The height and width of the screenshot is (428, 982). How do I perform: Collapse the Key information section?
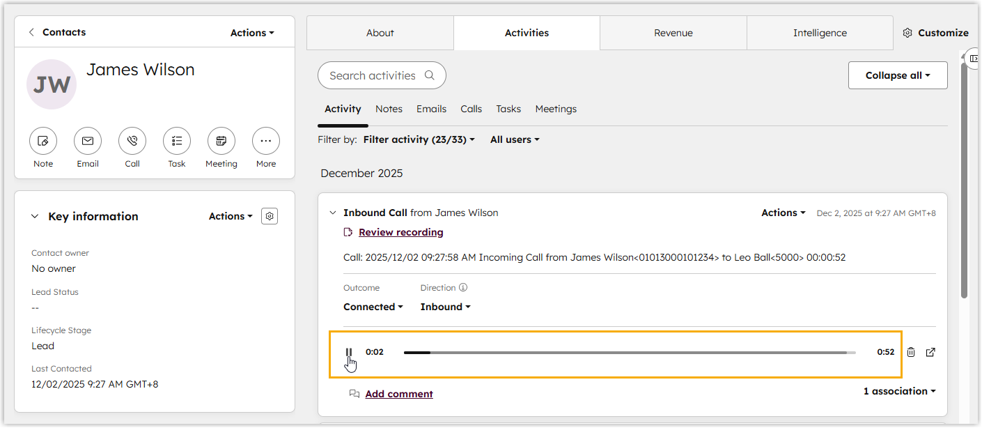pyautogui.click(x=35, y=217)
